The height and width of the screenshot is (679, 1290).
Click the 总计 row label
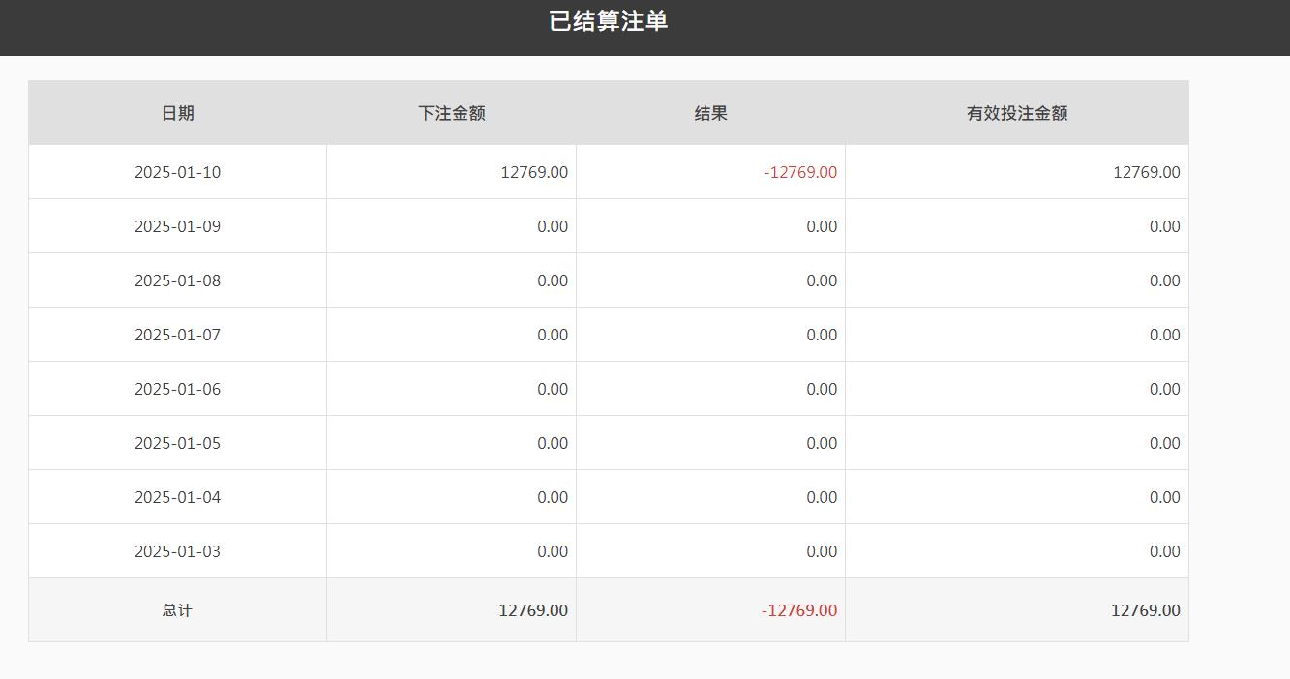[x=177, y=610]
